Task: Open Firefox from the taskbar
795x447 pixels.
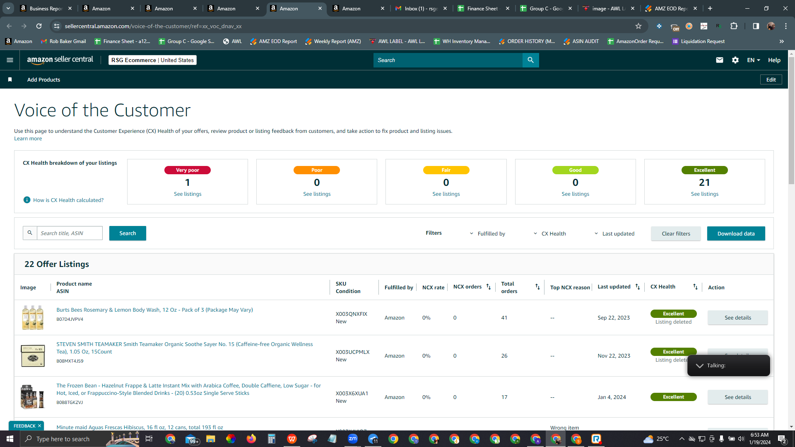Action: [x=251, y=439]
